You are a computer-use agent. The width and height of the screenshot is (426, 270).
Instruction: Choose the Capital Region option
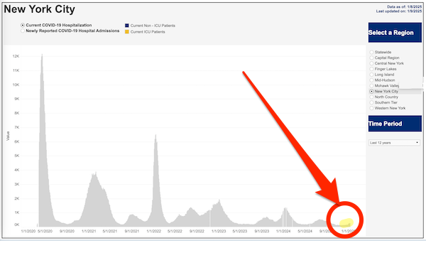371,58
